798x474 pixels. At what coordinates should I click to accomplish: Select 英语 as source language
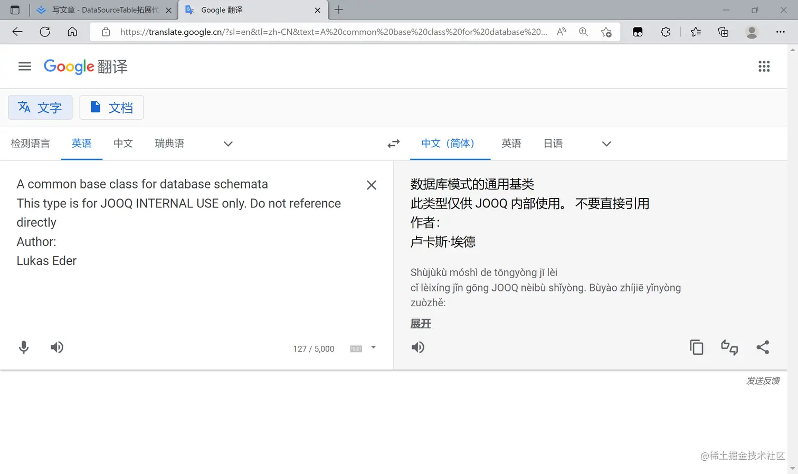82,144
